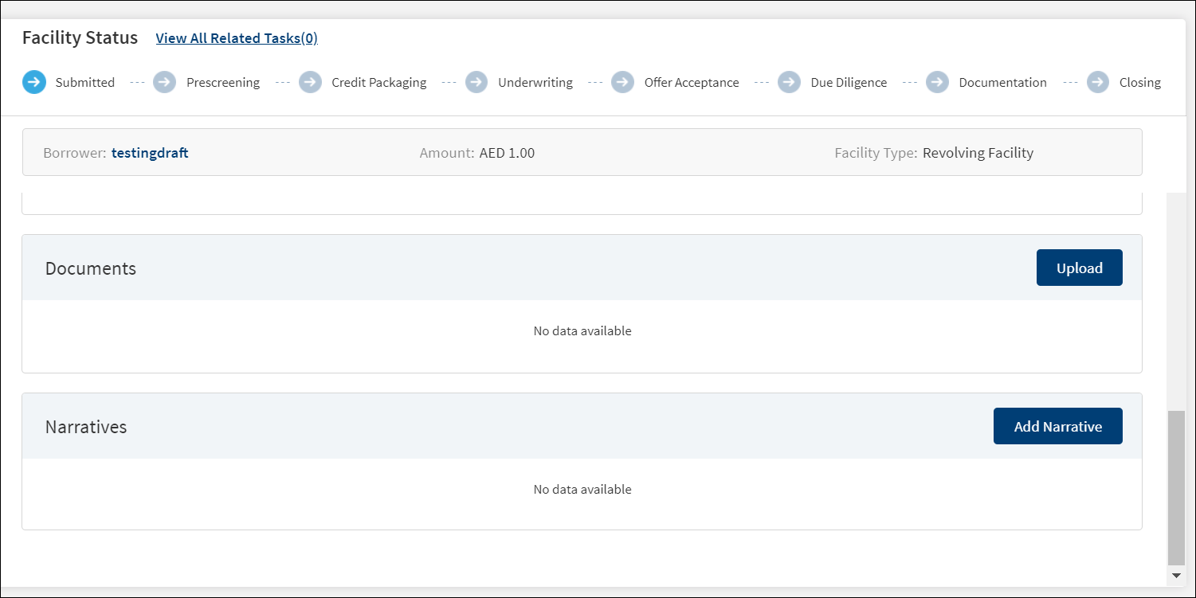Image resolution: width=1196 pixels, height=598 pixels.
Task: Select the Due Diligence stage label
Action: [849, 82]
